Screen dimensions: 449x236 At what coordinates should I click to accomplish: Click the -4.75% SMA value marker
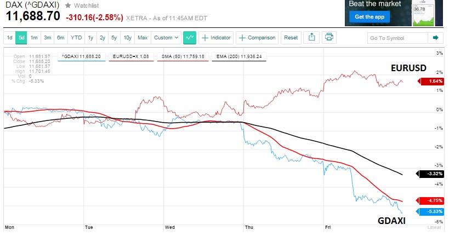(430, 200)
